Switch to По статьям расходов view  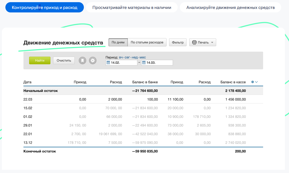pyautogui.click(x=147, y=42)
